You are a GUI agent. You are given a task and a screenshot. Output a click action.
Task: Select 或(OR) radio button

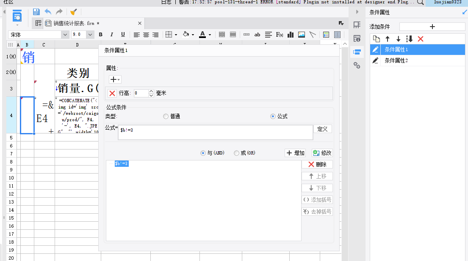pos(236,153)
